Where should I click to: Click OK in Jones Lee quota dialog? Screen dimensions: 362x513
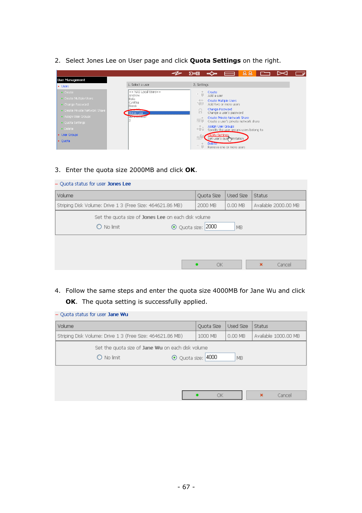tap(212, 265)
